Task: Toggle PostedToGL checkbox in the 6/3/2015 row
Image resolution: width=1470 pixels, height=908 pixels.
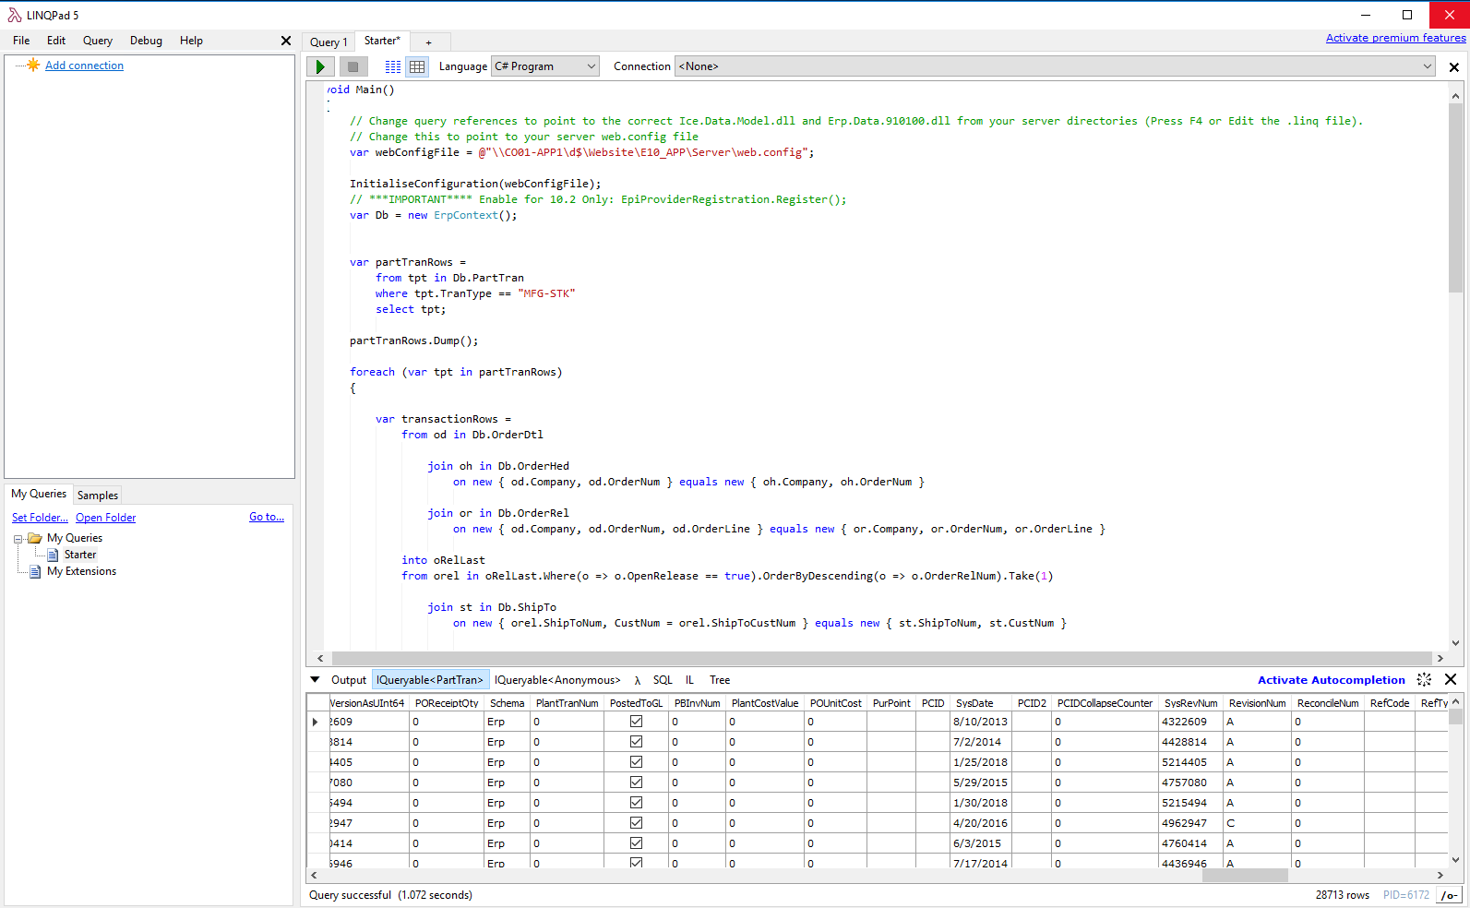Action: [x=636, y=843]
